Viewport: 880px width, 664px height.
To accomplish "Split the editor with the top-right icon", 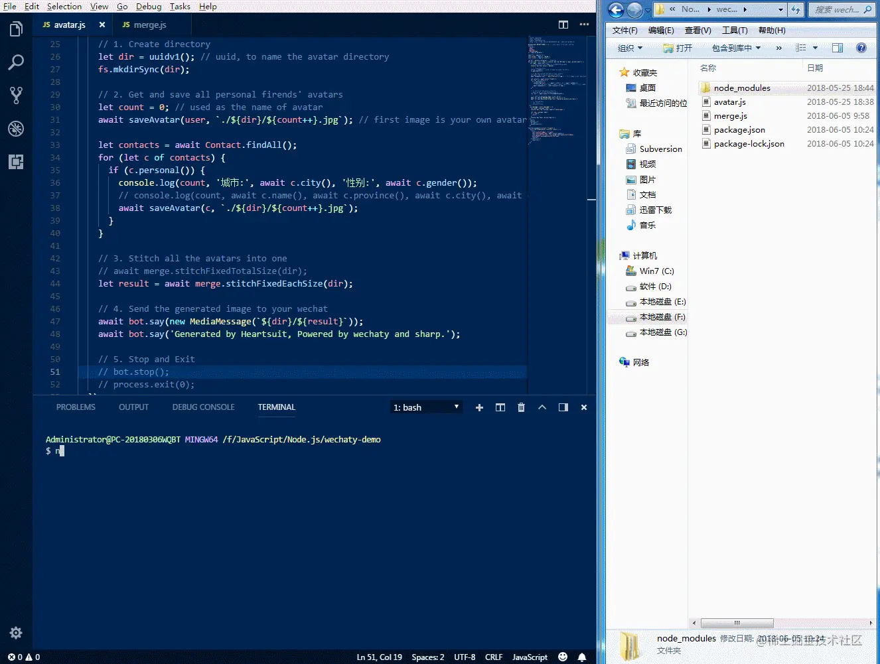I will click(x=563, y=25).
